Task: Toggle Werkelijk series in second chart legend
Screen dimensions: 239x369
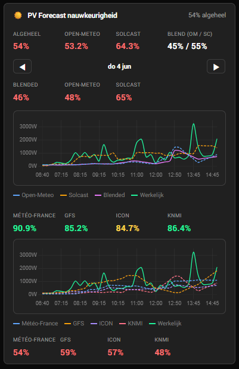Action: click(x=165, y=324)
